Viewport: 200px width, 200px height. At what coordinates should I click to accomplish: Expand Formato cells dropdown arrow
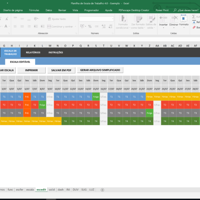point(184,28)
